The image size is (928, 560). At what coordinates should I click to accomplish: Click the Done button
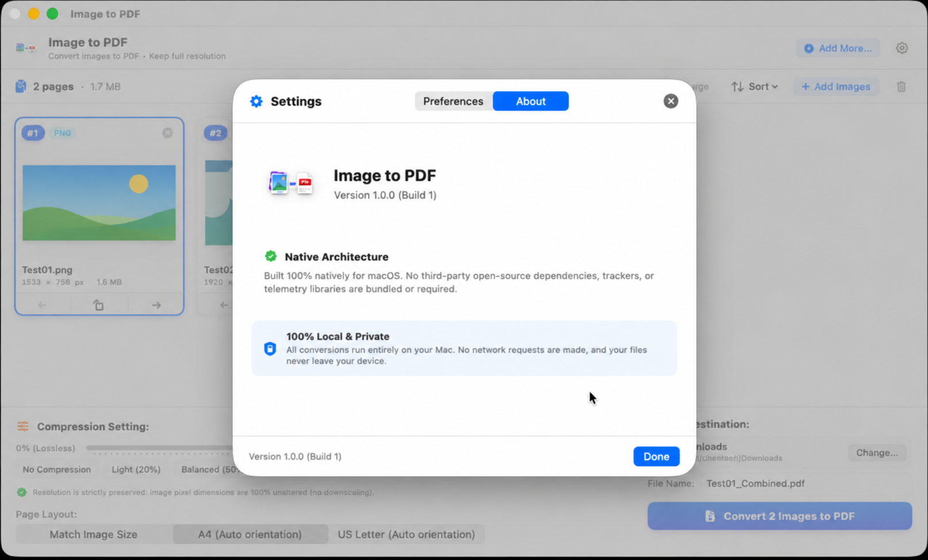[656, 457]
